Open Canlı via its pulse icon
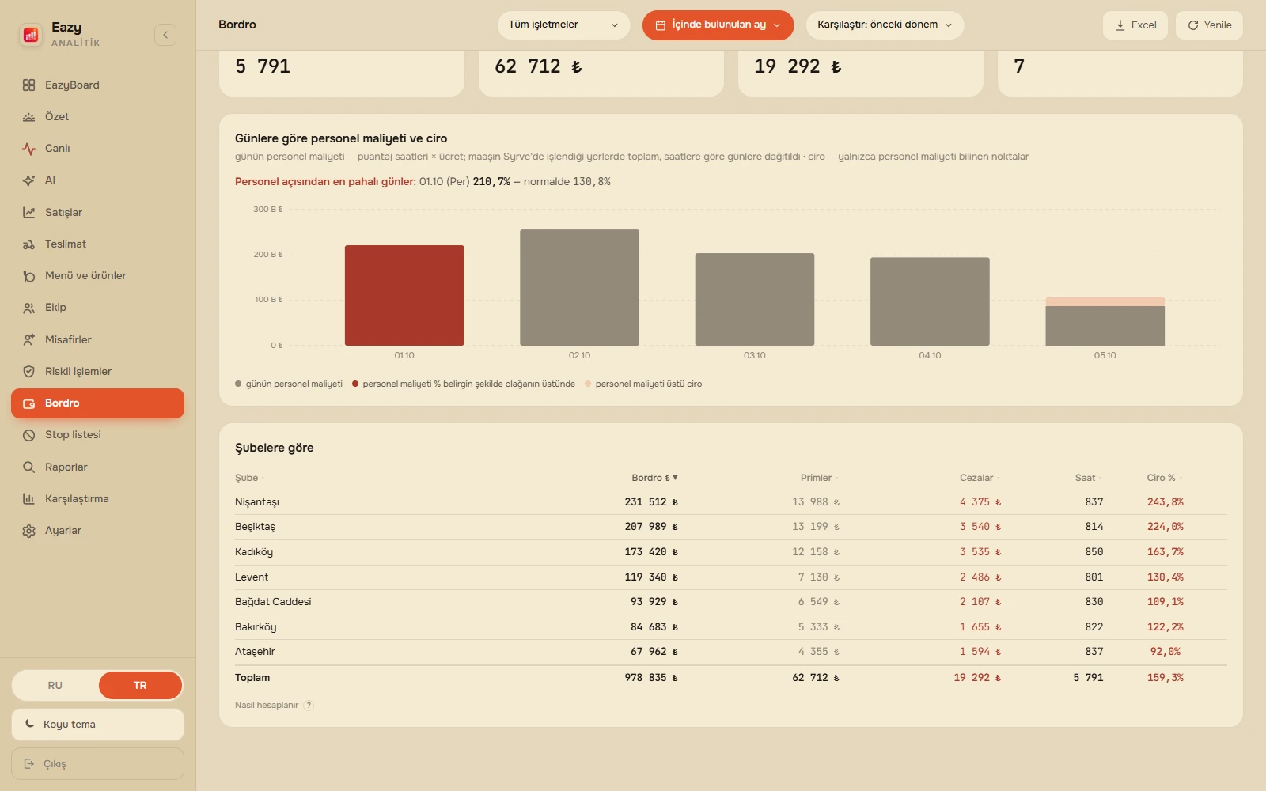The height and width of the screenshot is (791, 1266). pyautogui.click(x=29, y=149)
